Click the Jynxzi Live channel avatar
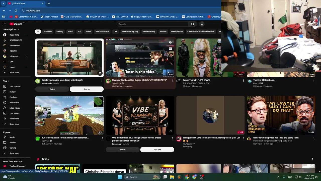The height and width of the screenshot is (181, 321). 108,81
